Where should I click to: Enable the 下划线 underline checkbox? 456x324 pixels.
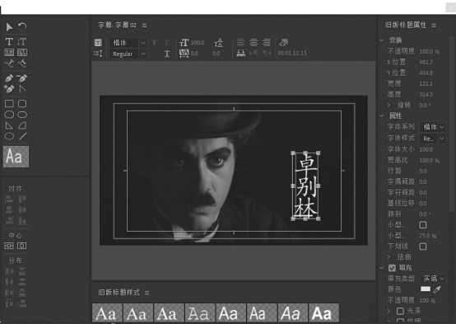[423, 247]
